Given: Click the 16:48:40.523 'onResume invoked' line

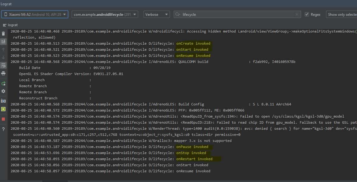Looking at the screenshot, I should pyautogui.click(x=110, y=56).
